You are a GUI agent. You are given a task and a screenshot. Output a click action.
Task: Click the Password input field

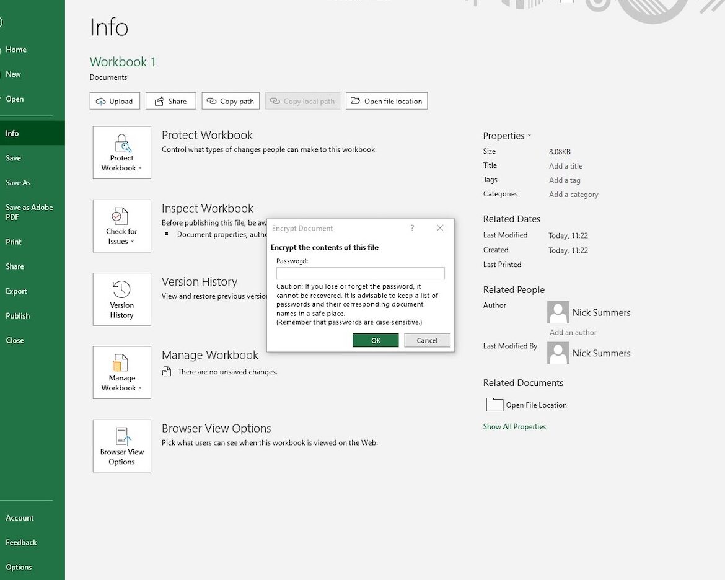[x=359, y=273]
